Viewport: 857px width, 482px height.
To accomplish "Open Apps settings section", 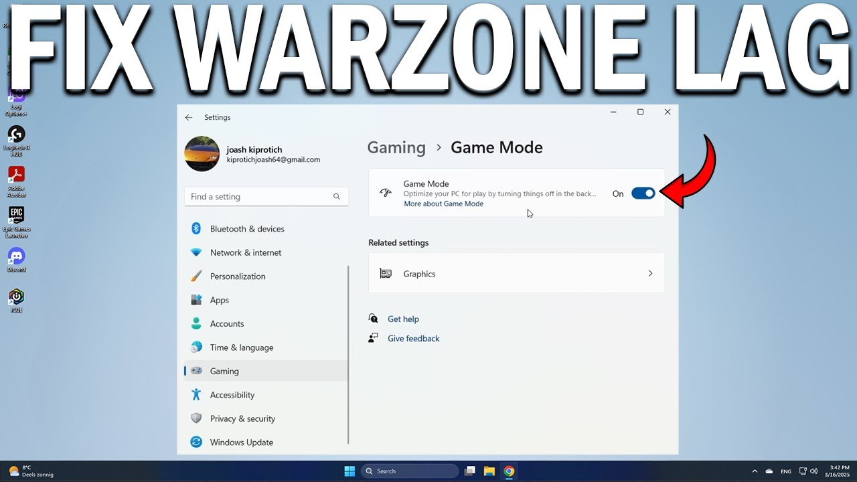I will [266, 300].
